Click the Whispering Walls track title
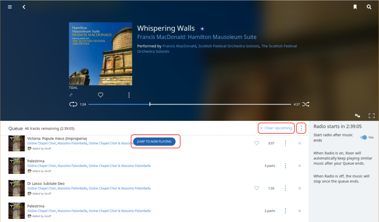The width and height of the screenshot is (379, 222). click(x=166, y=28)
